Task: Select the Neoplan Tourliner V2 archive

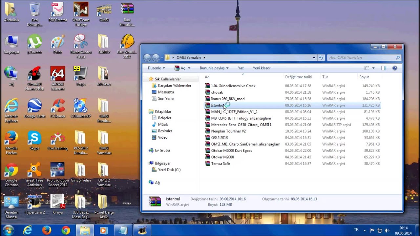Action: click(x=292, y=131)
